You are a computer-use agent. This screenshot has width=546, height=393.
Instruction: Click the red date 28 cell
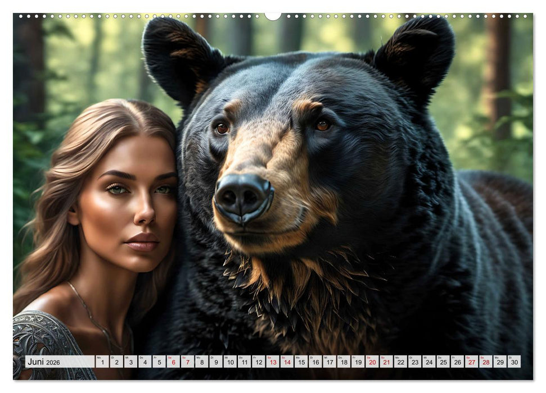tap(486, 362)
